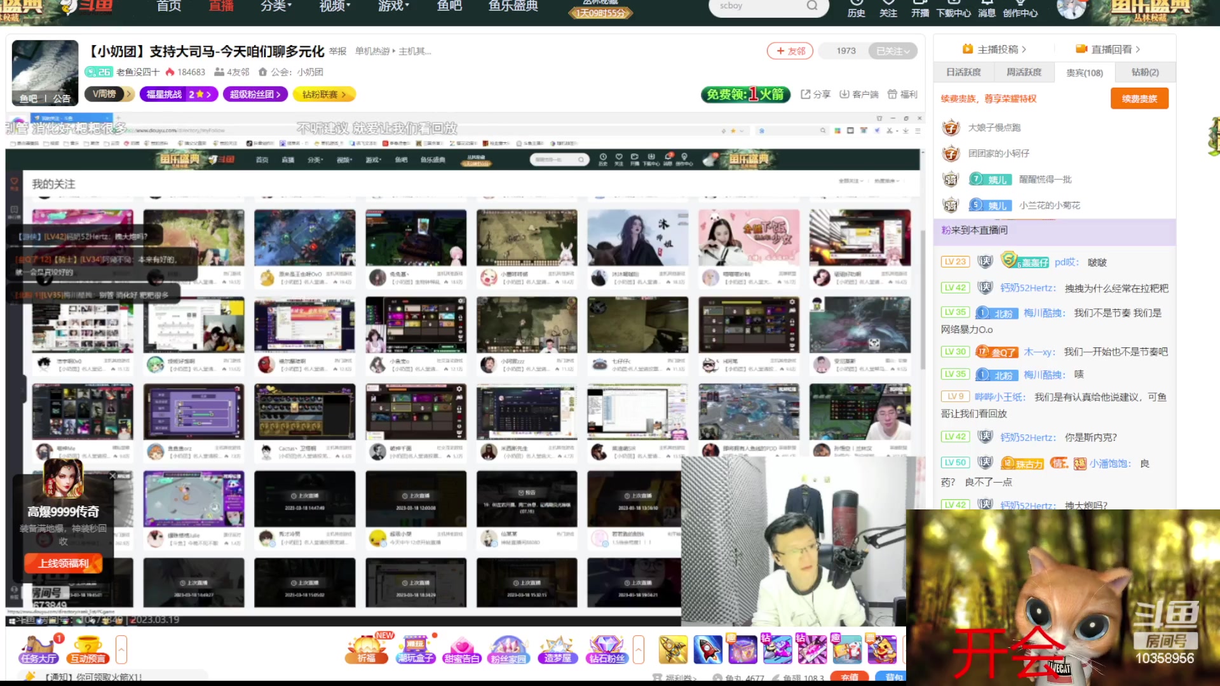Open VIP user 团团家的小轲仔
The image size is (1220, 686).
(999, 154)
